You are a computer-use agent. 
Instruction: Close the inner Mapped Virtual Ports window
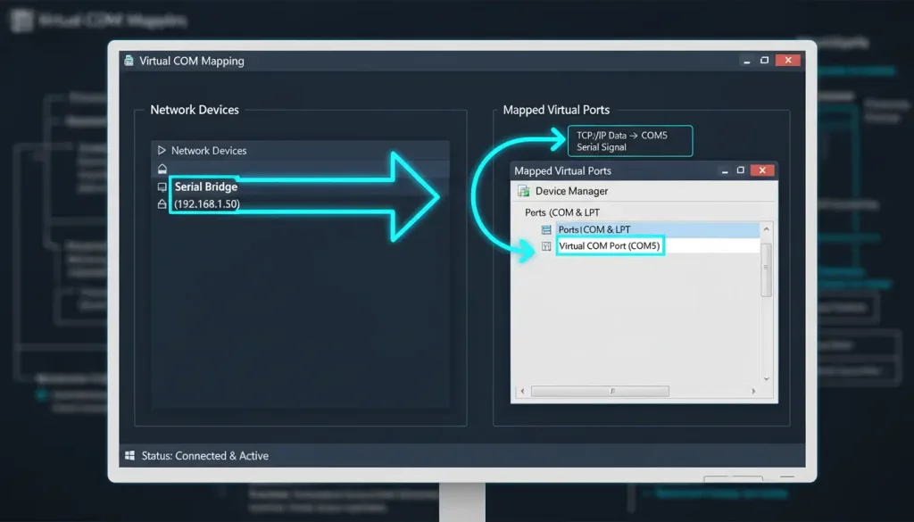[761, 170]
